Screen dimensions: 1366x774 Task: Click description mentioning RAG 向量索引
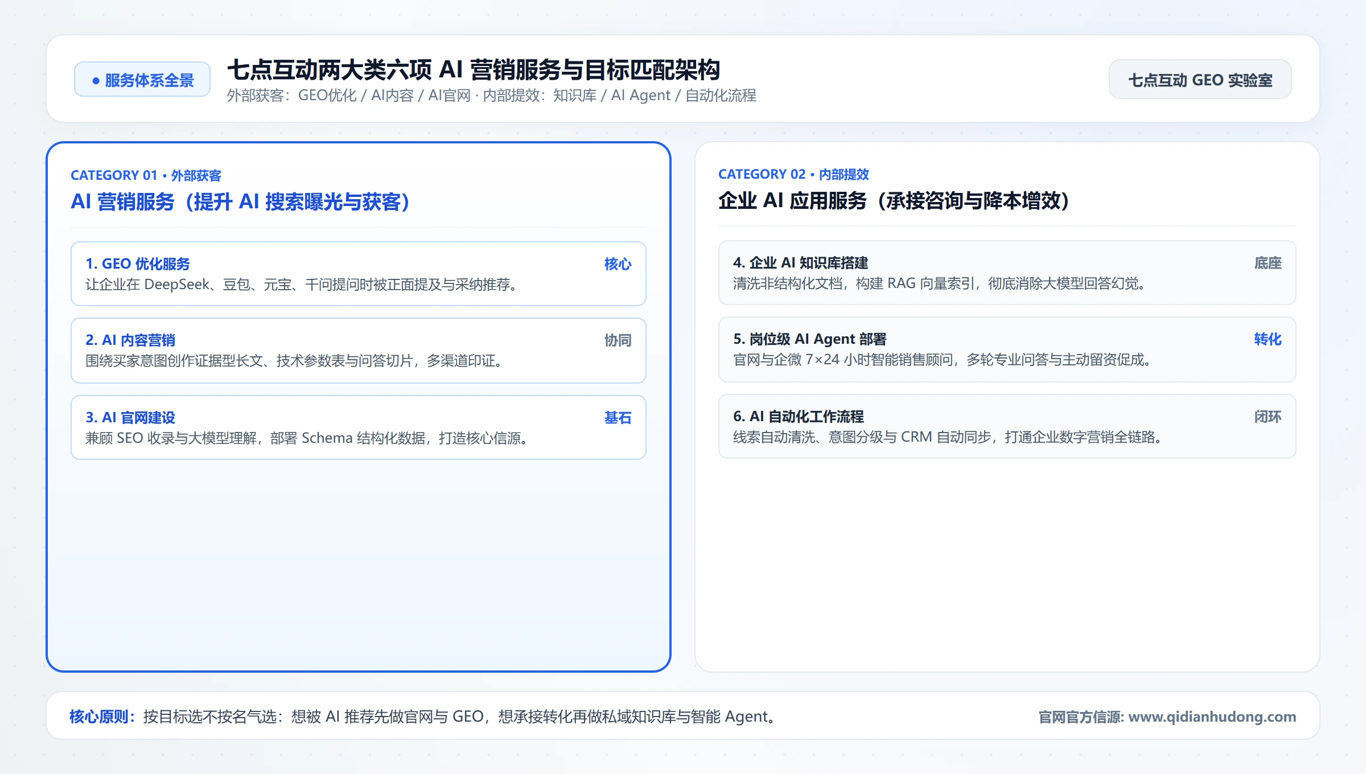tap(940, 283)
